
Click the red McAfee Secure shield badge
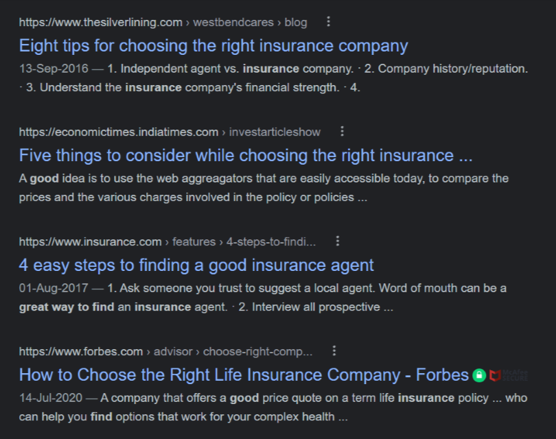[496, 375]
